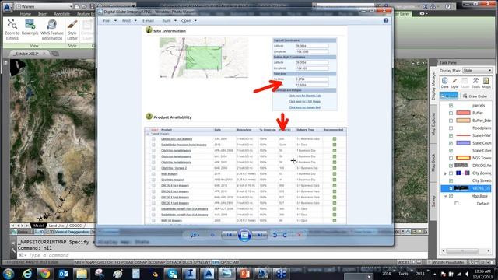
Task: Toggle the DRCOG Ae layer checkbox
Action: pyautogui.click(x=451, y=166)
